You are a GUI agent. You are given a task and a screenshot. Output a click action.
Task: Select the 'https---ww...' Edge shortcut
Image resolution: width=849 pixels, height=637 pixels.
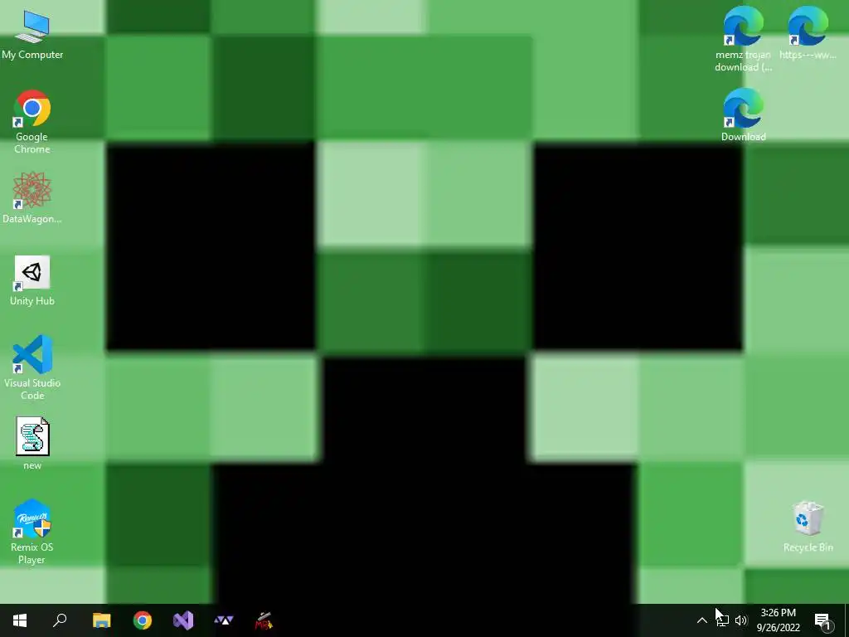[x=808, y=33]
